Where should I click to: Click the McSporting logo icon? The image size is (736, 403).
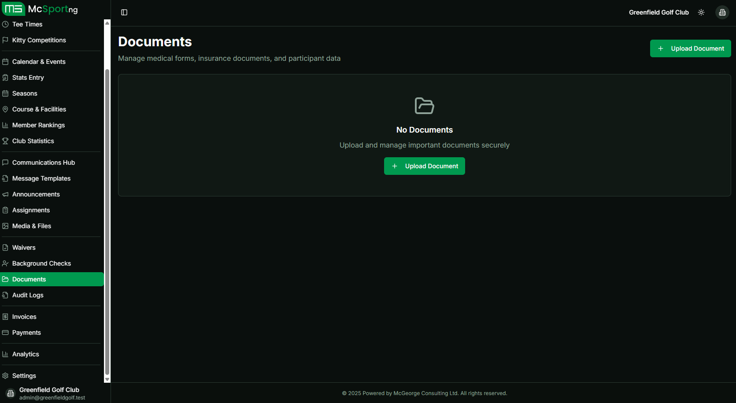point(14,9)
